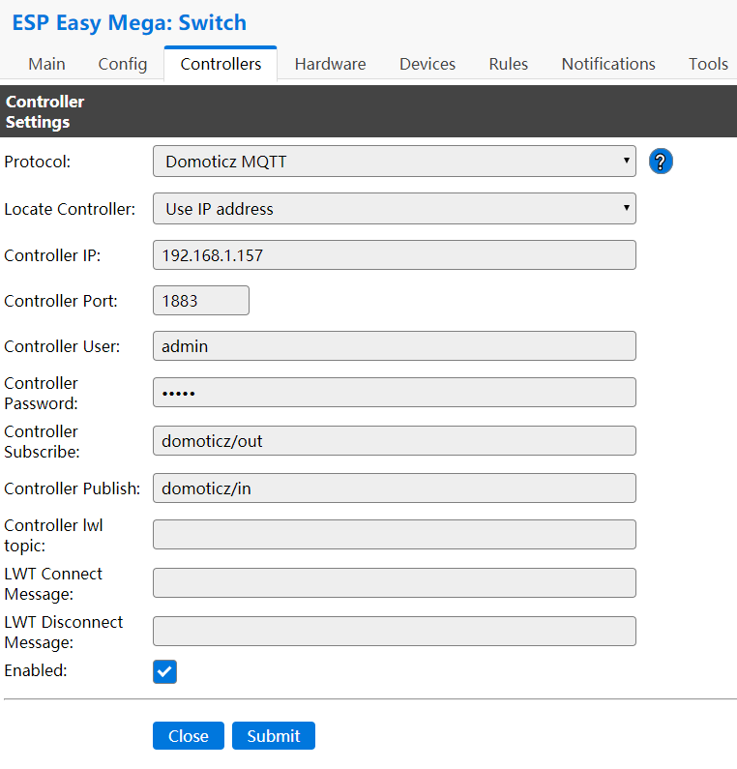Go to the Devices tab
The image size is (737, 769).
(427, 64)
